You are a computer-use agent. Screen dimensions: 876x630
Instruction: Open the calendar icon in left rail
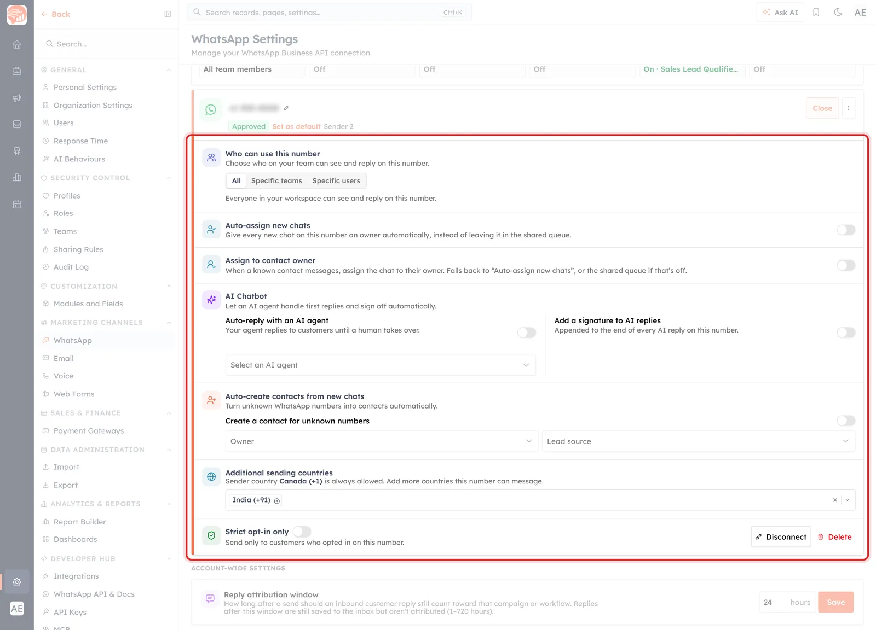coord(17,204)
